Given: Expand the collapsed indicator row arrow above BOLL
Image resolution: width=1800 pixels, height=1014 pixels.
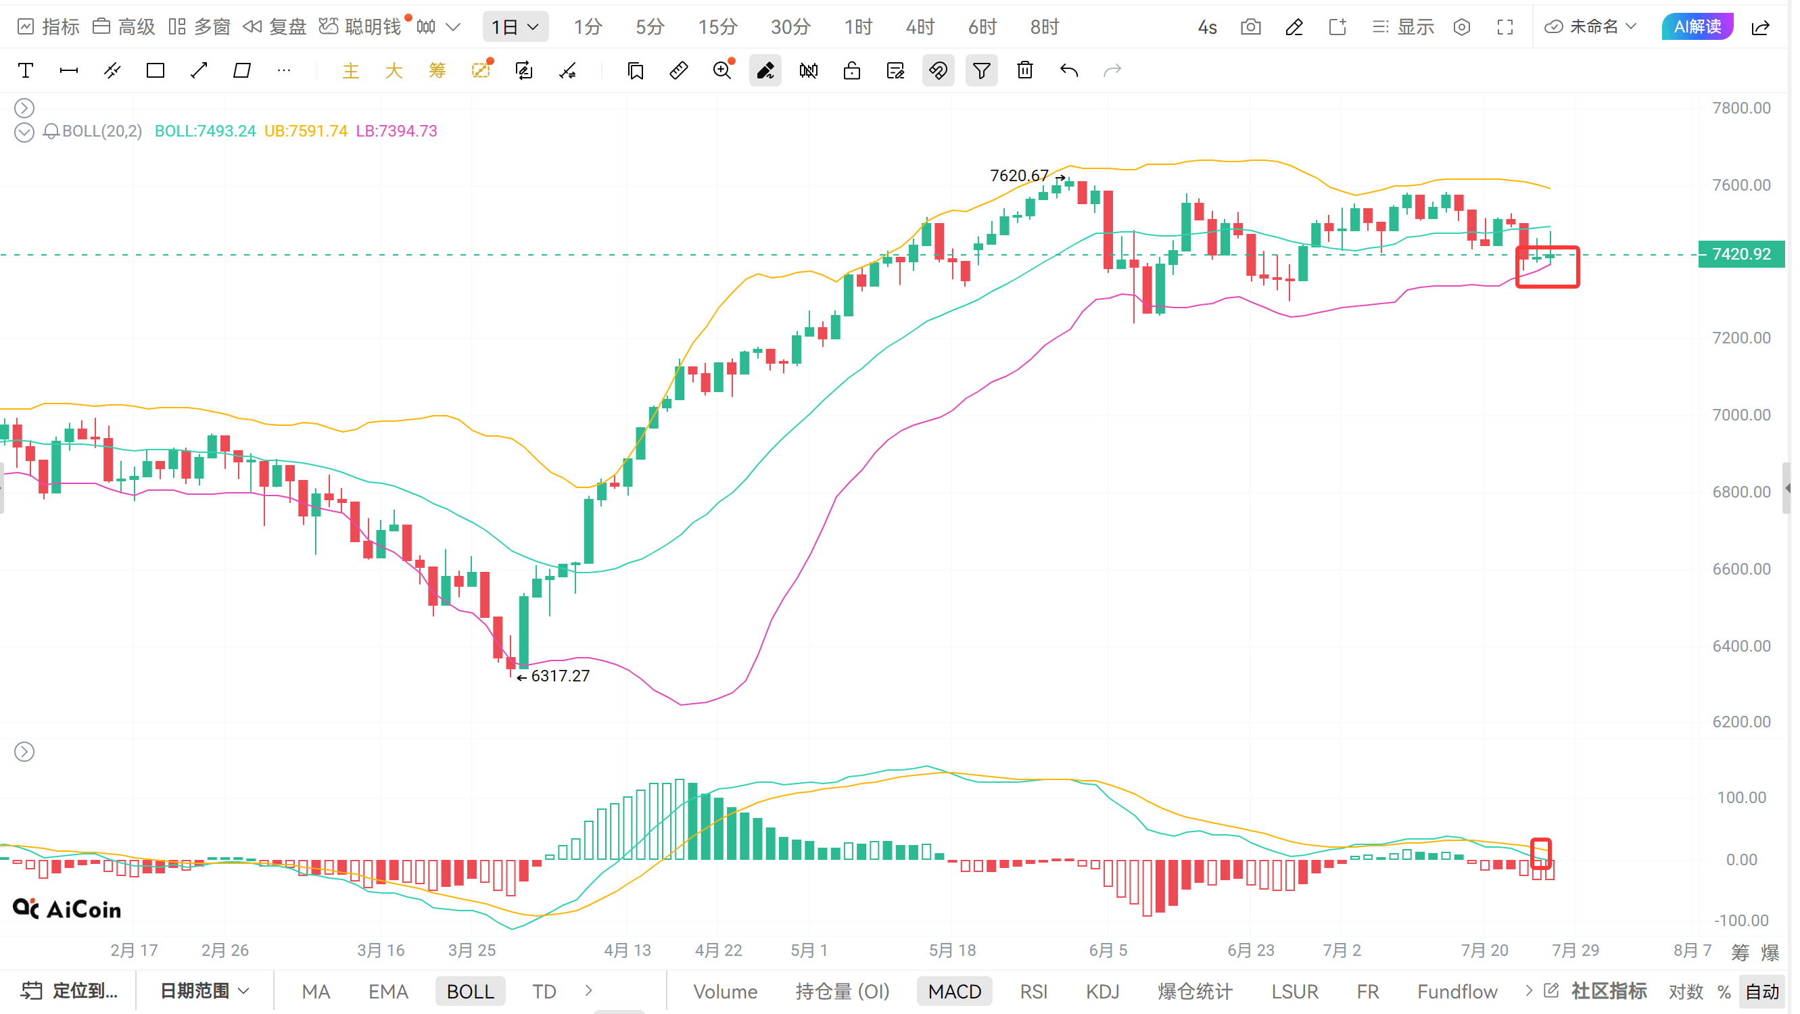Looking at the screenshot, I should (24, 108).
